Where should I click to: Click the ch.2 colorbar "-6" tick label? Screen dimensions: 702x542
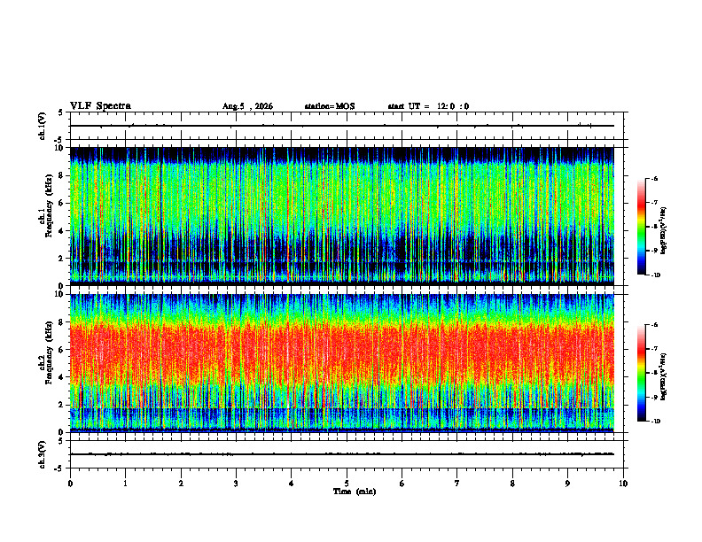coord(654,325)
